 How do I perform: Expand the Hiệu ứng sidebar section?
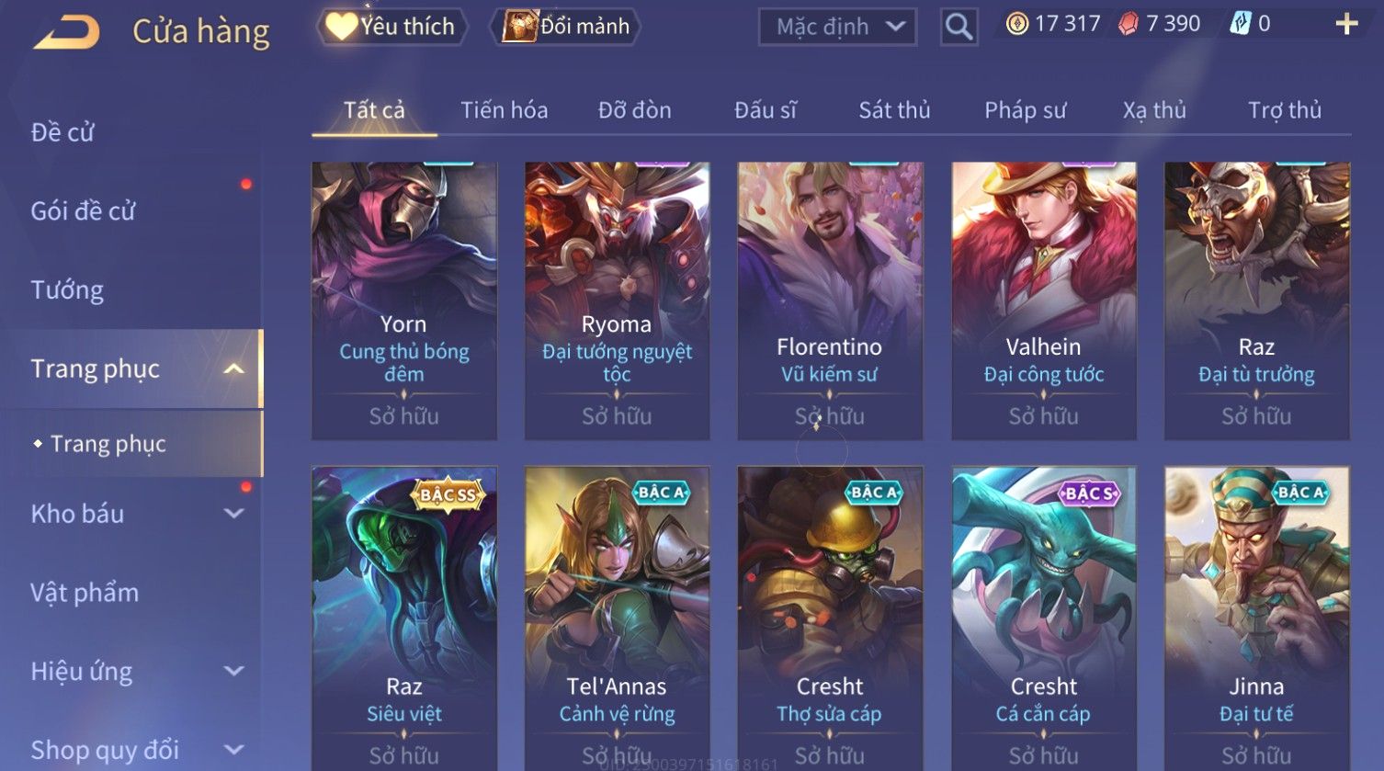coord(234,671)
